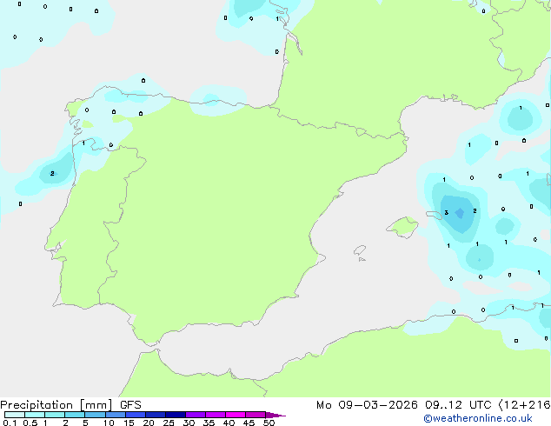
Task: Click legend label '0.1' under color scale
Action: pyautogui.click(x=10, y=423)
